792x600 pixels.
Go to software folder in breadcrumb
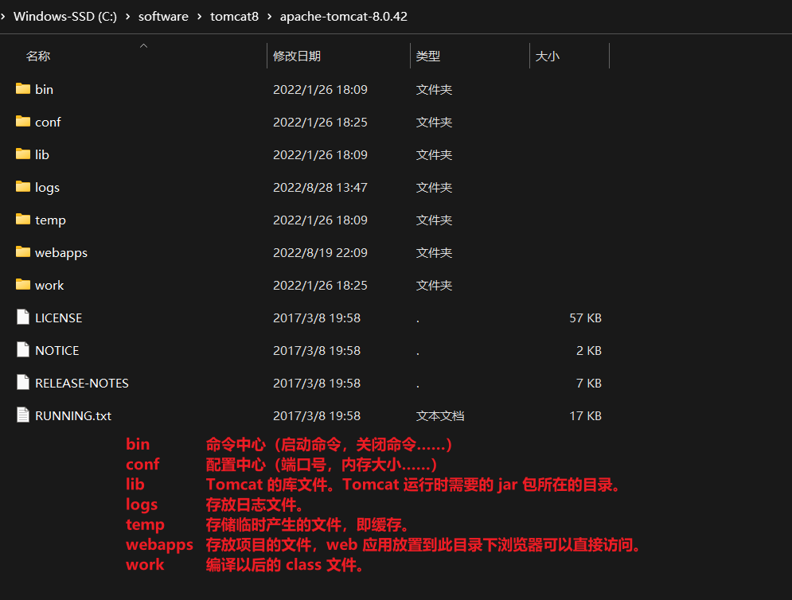163,17
